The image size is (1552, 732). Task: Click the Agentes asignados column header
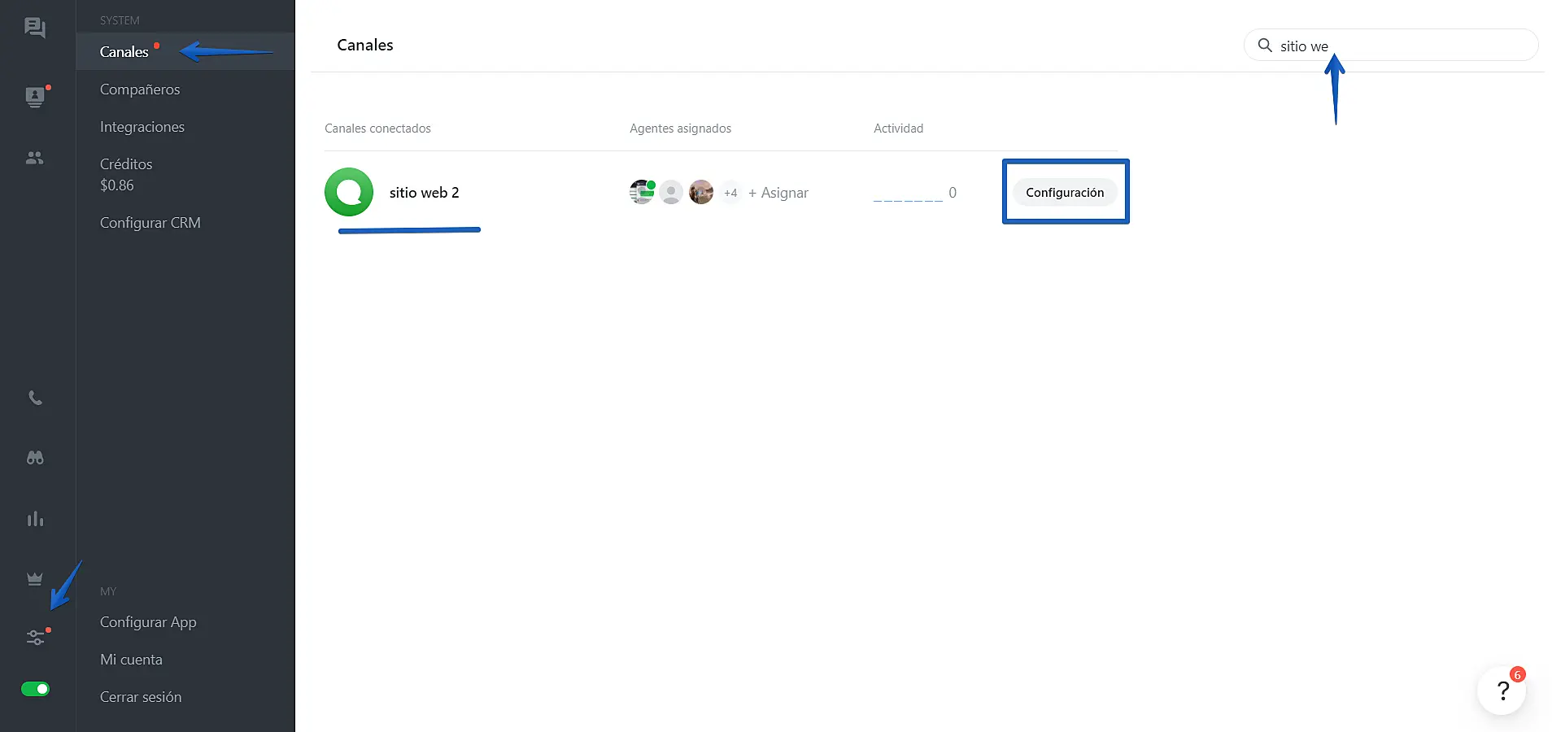[680, 129]
